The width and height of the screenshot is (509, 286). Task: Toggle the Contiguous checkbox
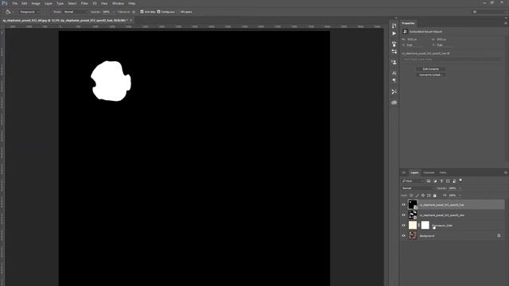(x=159, y=12)
